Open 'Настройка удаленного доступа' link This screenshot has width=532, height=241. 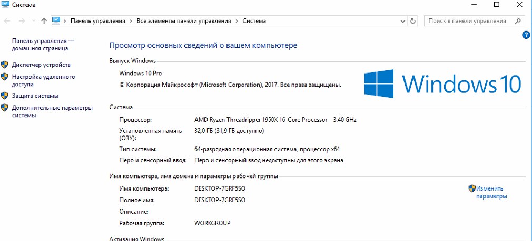[43, 80]
